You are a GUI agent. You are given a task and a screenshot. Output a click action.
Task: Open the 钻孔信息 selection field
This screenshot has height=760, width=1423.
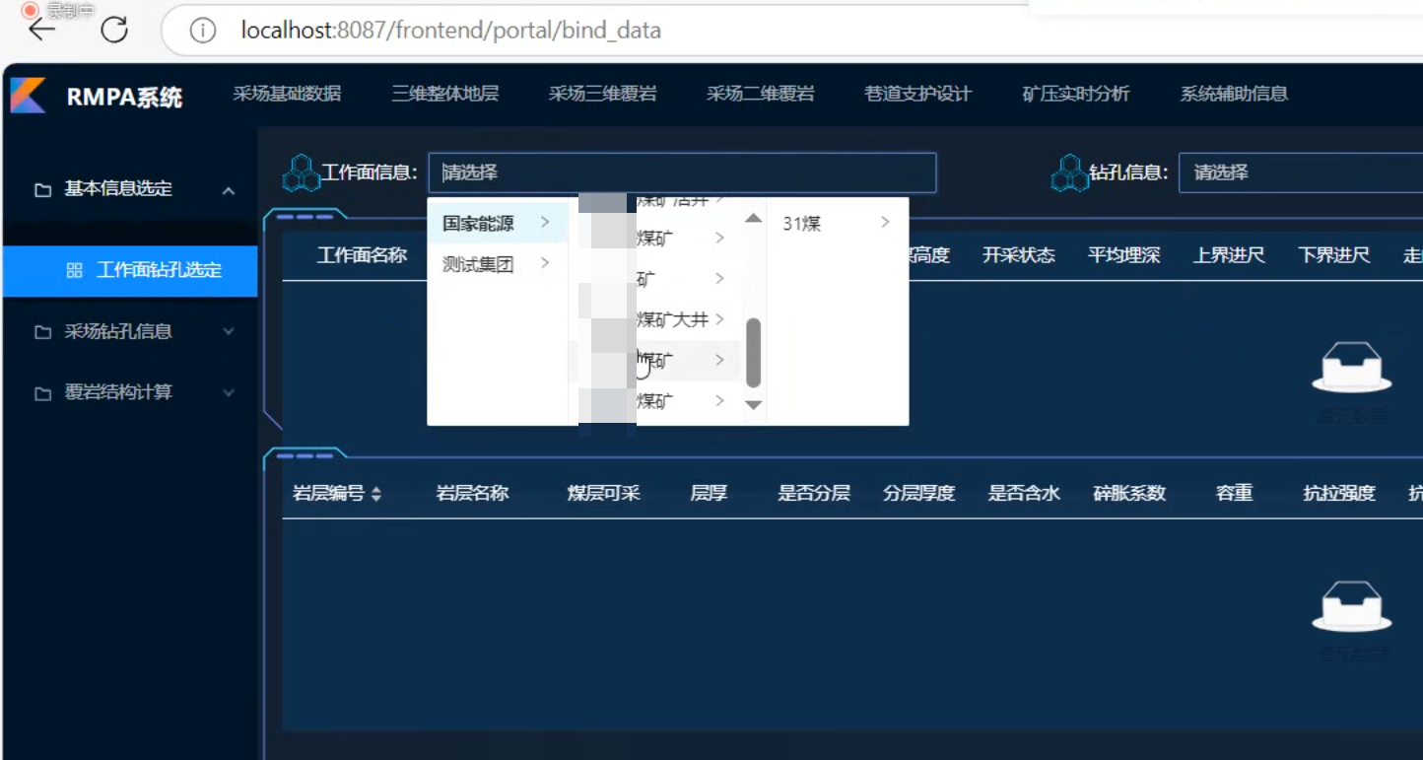pos(1301,173)
